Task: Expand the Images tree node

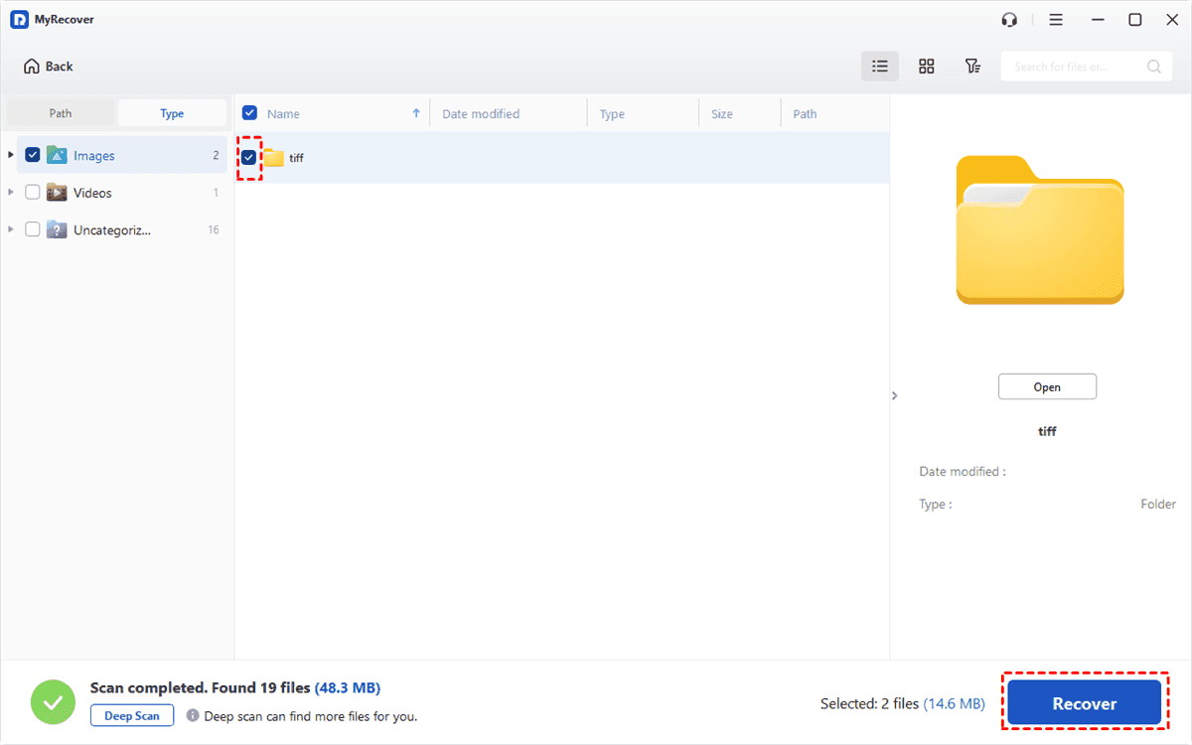Action: (11, 155)
